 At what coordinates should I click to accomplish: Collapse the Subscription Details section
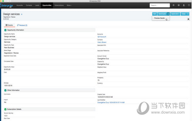tap(5, 109)
